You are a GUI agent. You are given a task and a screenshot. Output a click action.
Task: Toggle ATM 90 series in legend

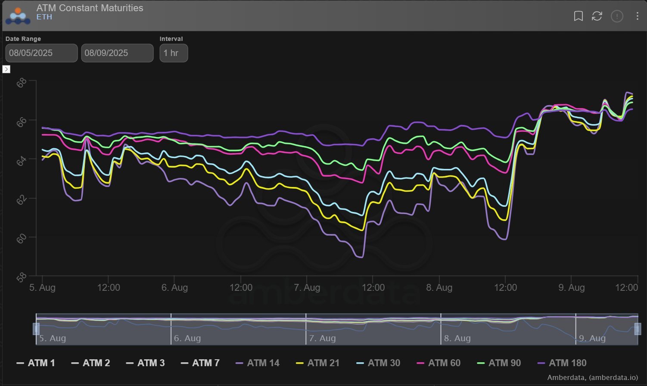pos(499,363)
